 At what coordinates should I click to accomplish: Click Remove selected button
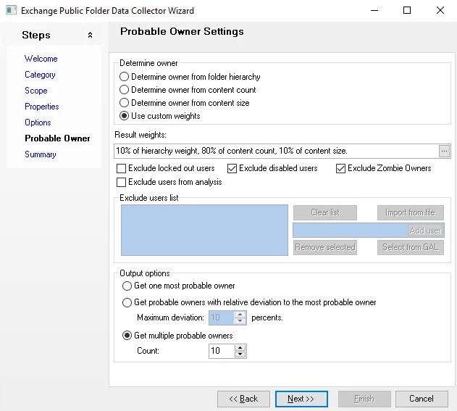(325, 247)
